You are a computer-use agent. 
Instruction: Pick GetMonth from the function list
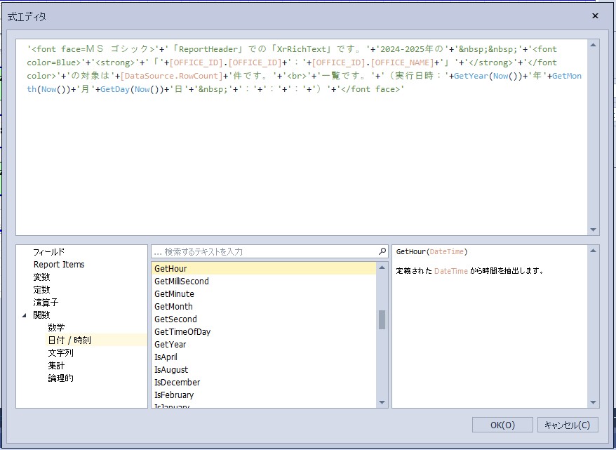pos(173,307)
